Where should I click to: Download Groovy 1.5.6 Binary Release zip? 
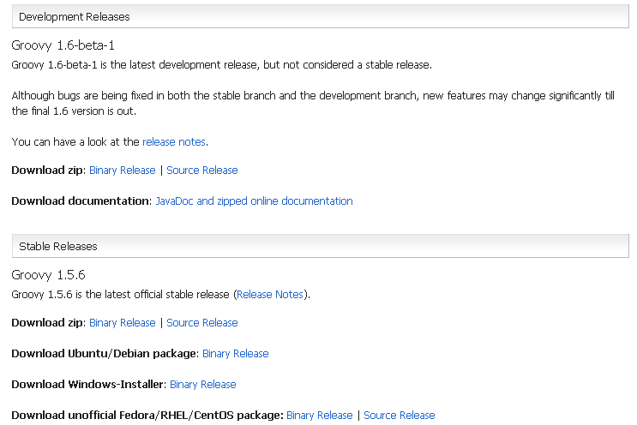[123, 323]
